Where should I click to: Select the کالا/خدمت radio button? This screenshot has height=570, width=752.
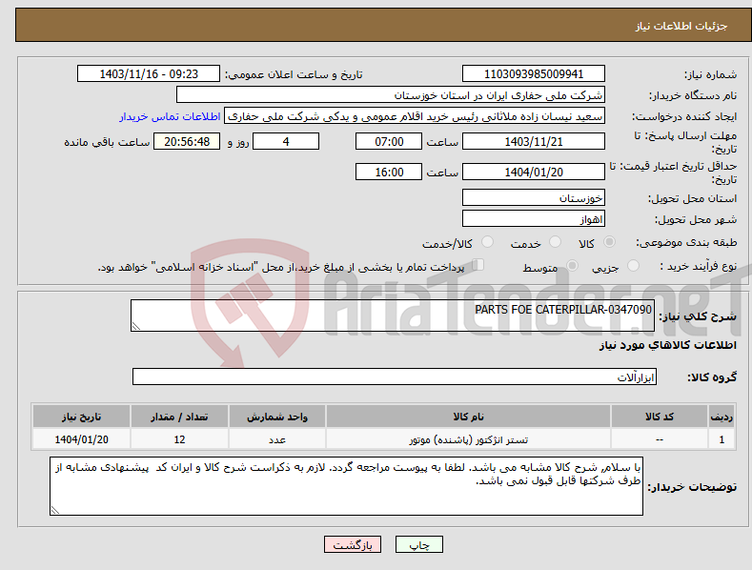487,242
